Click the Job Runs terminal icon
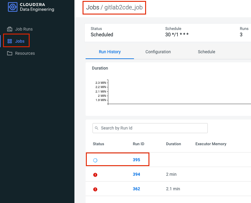 click(x=10, y=29)
